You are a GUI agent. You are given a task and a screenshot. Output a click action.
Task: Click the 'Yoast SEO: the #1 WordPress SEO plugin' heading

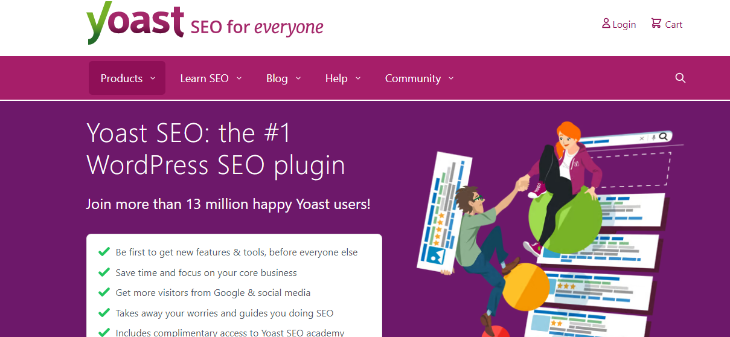tap(216, 149)
